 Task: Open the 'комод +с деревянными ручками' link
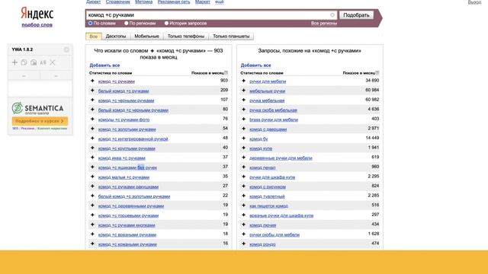[x=131, y=206]
